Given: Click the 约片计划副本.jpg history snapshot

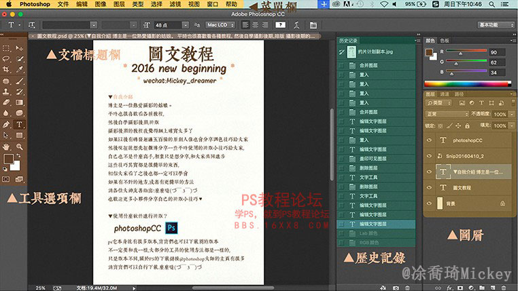Looking at the screenshot, I should (x=377, y=52).
